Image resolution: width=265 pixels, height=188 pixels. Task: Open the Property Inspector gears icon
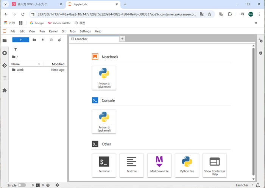coord(260,41)
